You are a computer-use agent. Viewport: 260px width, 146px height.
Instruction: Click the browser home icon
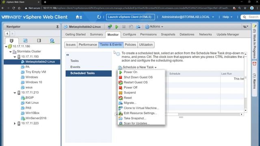19,8
